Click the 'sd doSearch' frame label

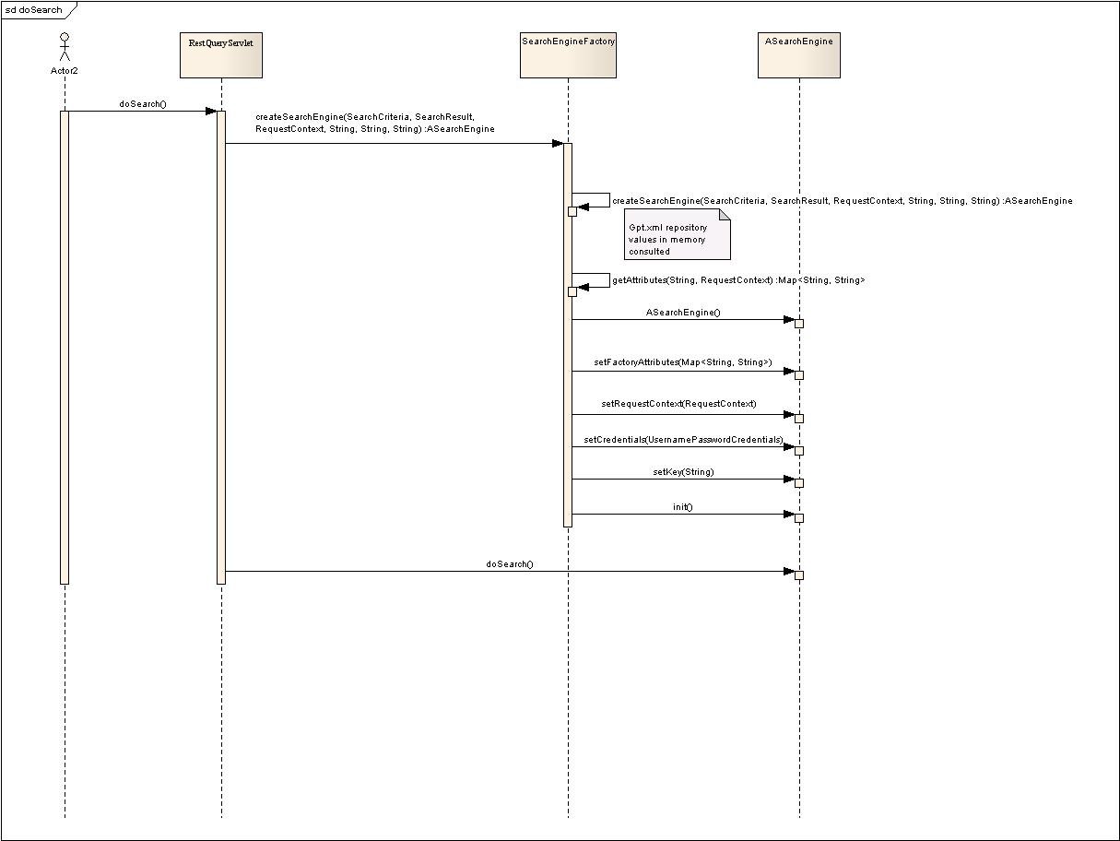click(x=34, y=9)
